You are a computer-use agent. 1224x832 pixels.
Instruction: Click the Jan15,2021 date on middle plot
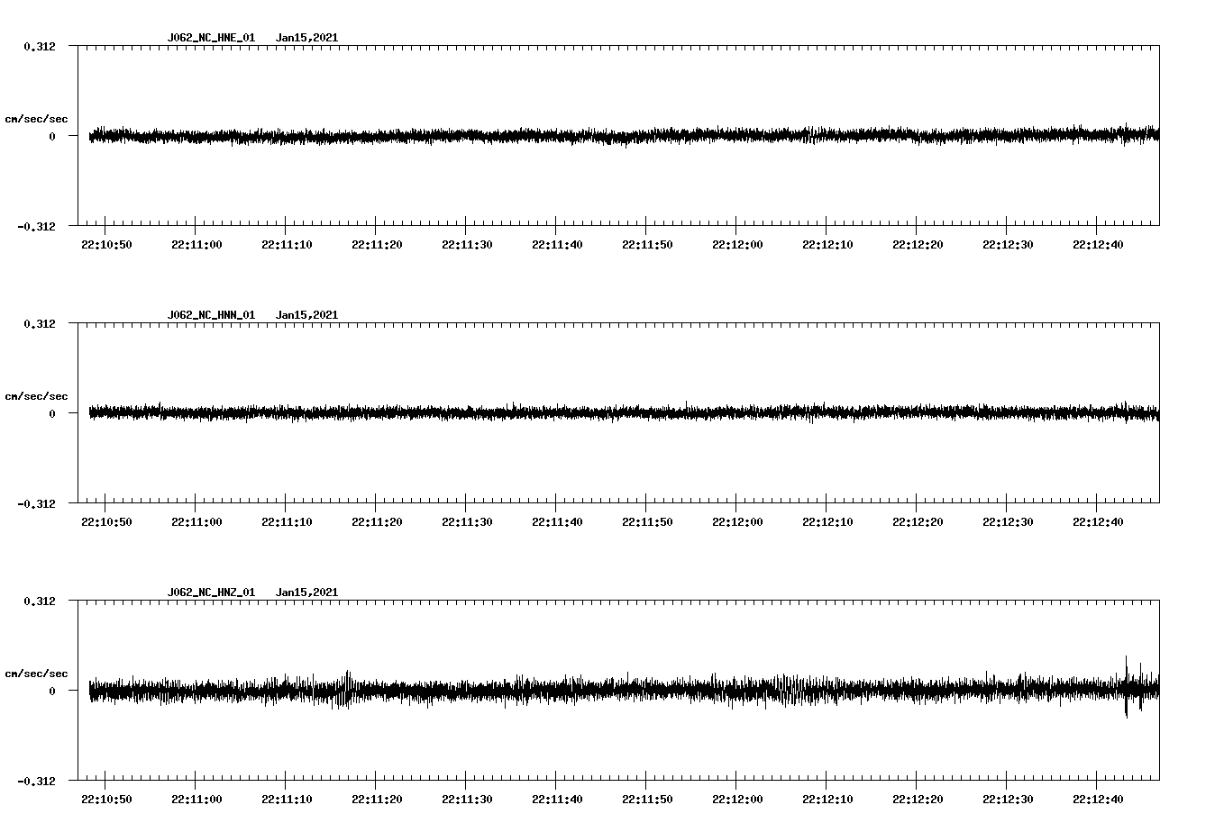[x=307, y=315]
